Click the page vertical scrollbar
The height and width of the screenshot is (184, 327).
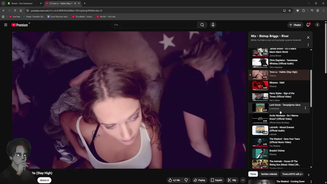tap(326, 48)
